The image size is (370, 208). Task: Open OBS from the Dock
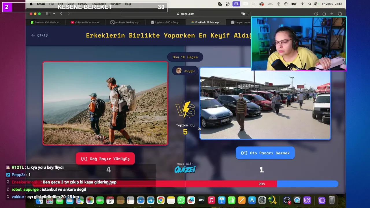tap(287, 200)
